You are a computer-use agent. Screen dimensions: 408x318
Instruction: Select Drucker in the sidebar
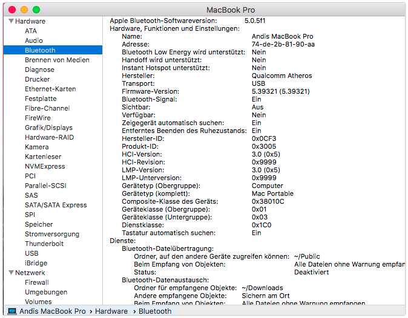point(37,79)
